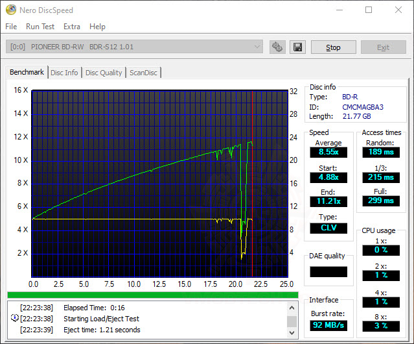Click the End speed value 11.21x
The width and height of the screenshot is (414, 344).
(x=328, y=201)
